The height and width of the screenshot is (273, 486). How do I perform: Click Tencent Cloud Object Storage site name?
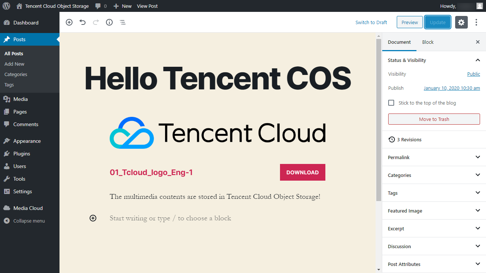point(57,6)
